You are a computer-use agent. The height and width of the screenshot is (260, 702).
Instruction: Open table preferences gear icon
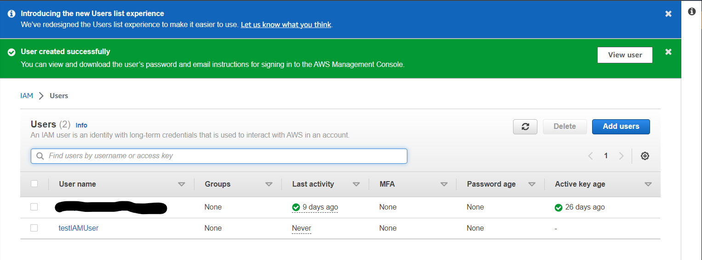(x=645, y=156)
